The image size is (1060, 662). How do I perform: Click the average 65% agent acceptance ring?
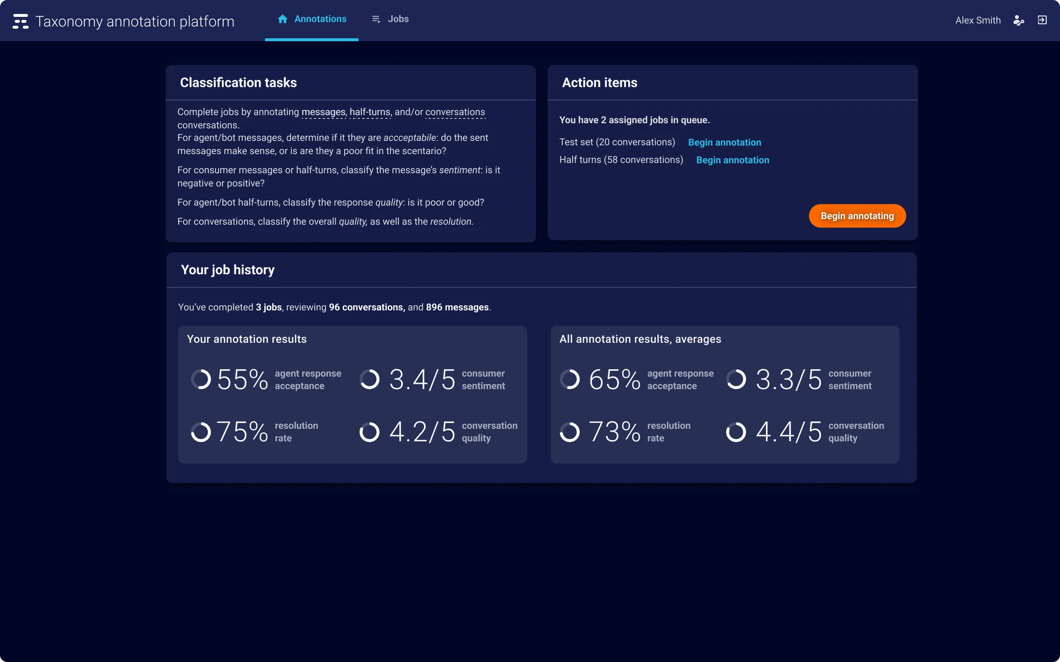(570, 379)
